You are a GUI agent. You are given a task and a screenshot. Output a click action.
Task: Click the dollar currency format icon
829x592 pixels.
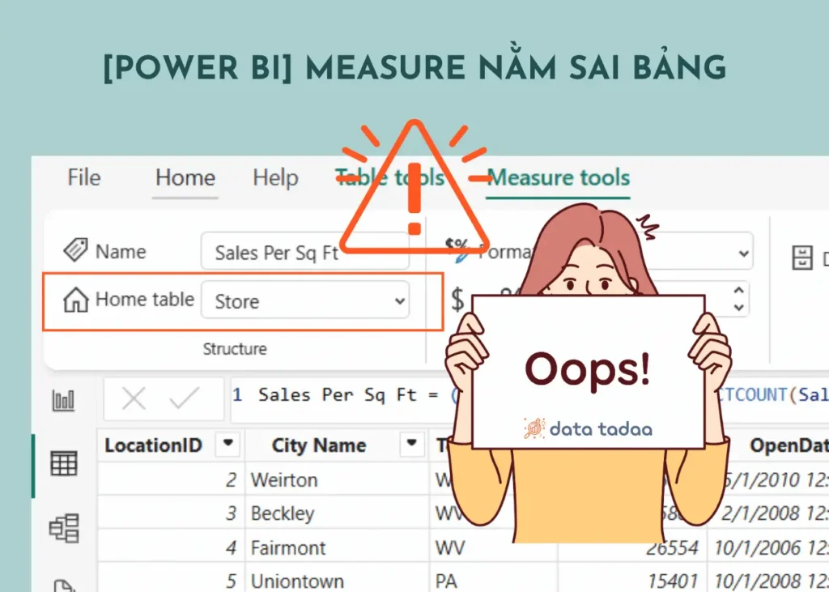tap(457, 300)
